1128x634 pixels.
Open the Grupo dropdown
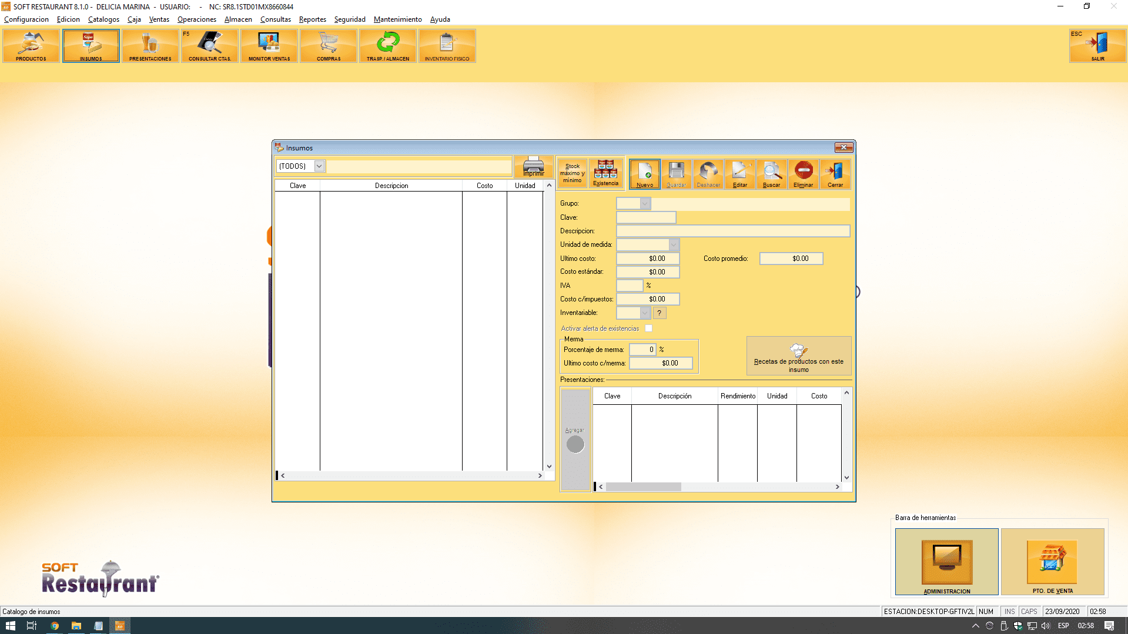(x=645, y=203)
